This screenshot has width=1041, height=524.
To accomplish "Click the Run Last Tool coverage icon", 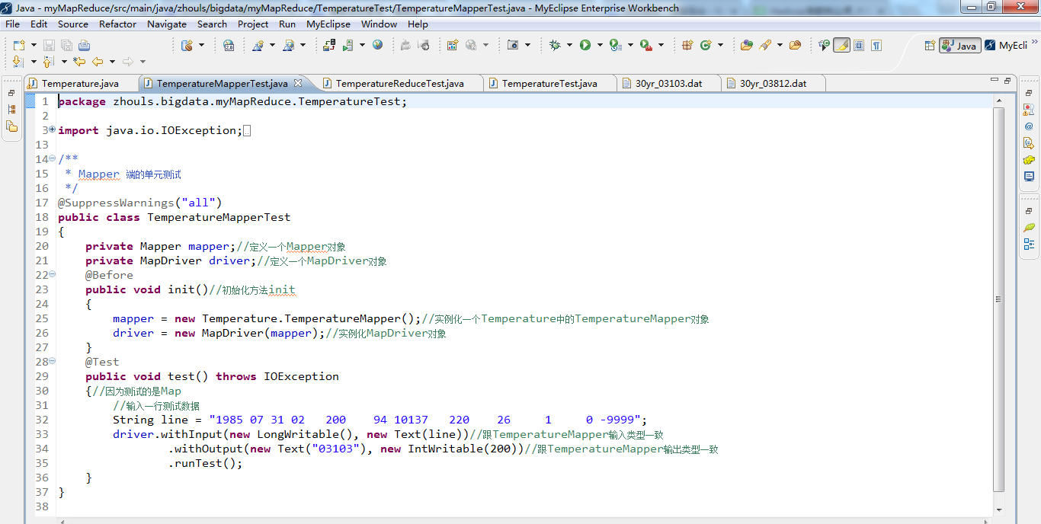I will [x=615, y=46].
